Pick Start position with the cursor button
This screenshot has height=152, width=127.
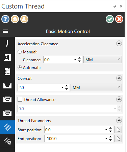click(x=118, y=130)
